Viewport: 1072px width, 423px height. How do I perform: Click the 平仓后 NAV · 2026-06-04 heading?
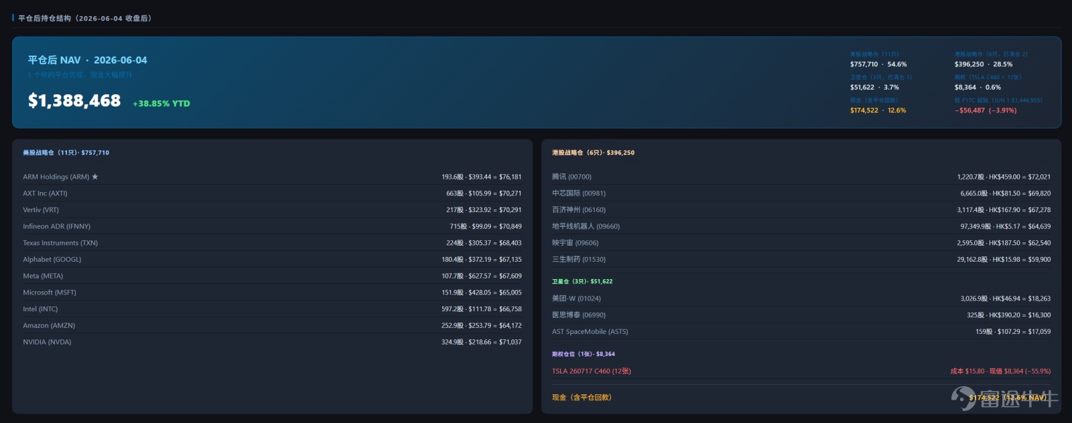point(88,60)
